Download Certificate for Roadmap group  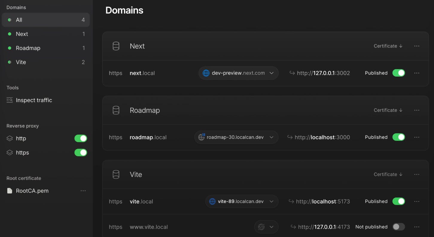388,110
